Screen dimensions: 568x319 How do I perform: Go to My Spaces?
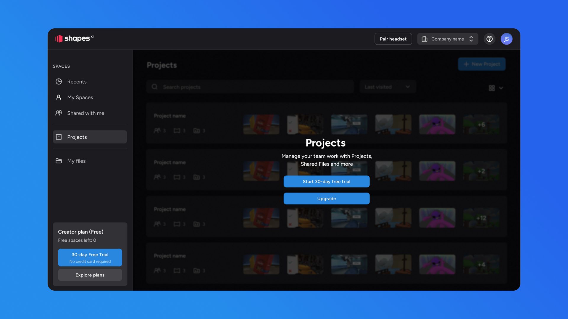pyautogui.click(x=90, y=97)
